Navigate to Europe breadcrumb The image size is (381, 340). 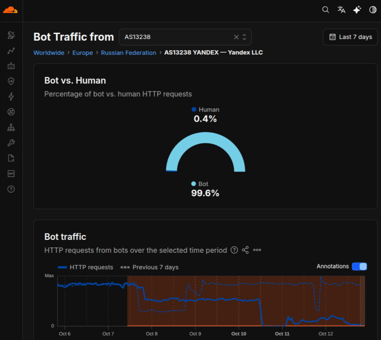tap(83, 53)
